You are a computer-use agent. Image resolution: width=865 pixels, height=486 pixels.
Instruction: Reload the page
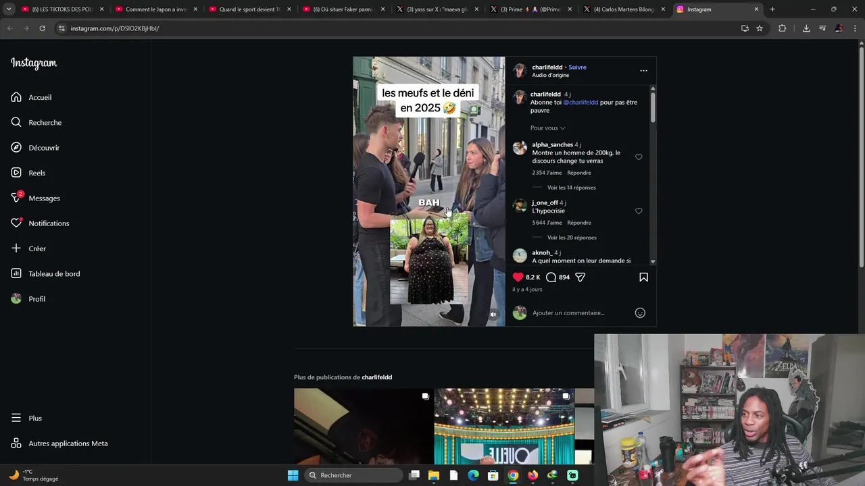[42, 28]
